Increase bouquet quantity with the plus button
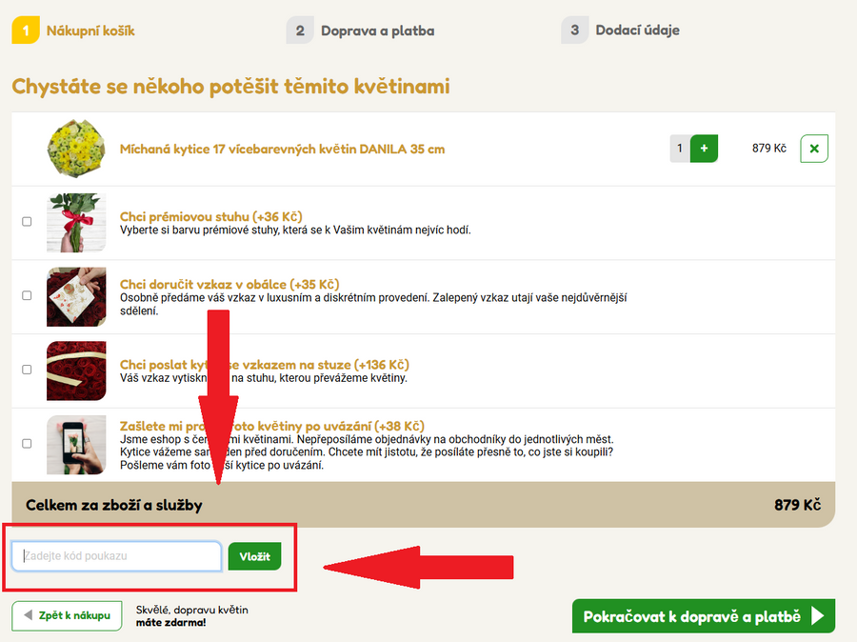The height and width of the screenshot is (642, 857). [703, 149]
